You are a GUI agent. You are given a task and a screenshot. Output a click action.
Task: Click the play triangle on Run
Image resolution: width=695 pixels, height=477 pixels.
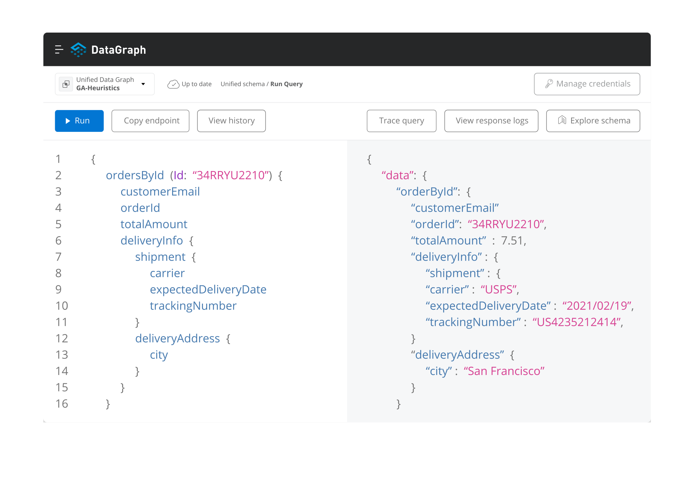pyautogui.click(x=68, y=121)
